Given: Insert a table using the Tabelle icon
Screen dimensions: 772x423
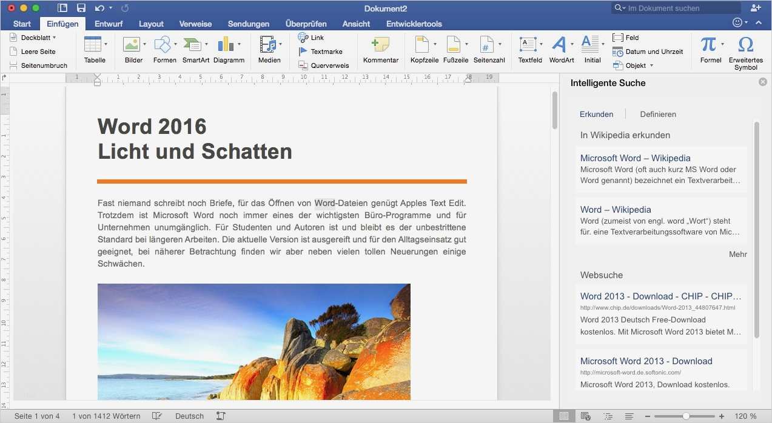Looking at the screenshot, I should coord(94,48).
